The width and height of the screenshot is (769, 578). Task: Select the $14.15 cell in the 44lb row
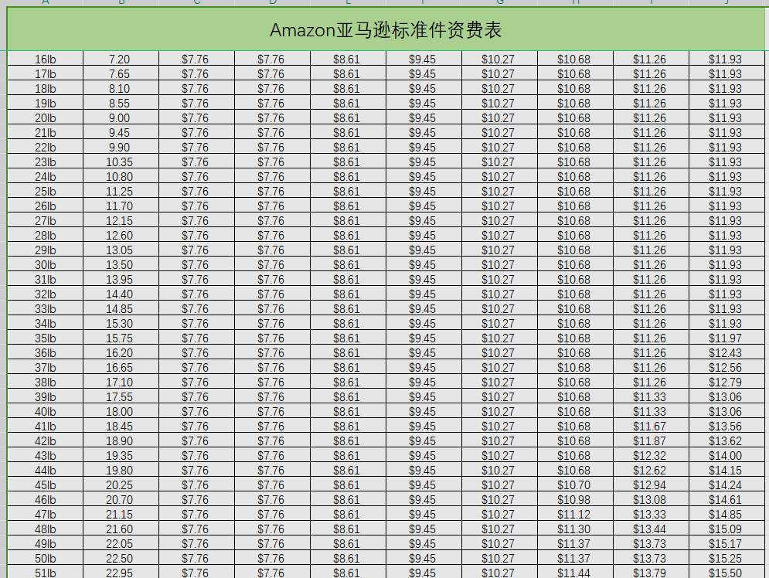(726, 471)
